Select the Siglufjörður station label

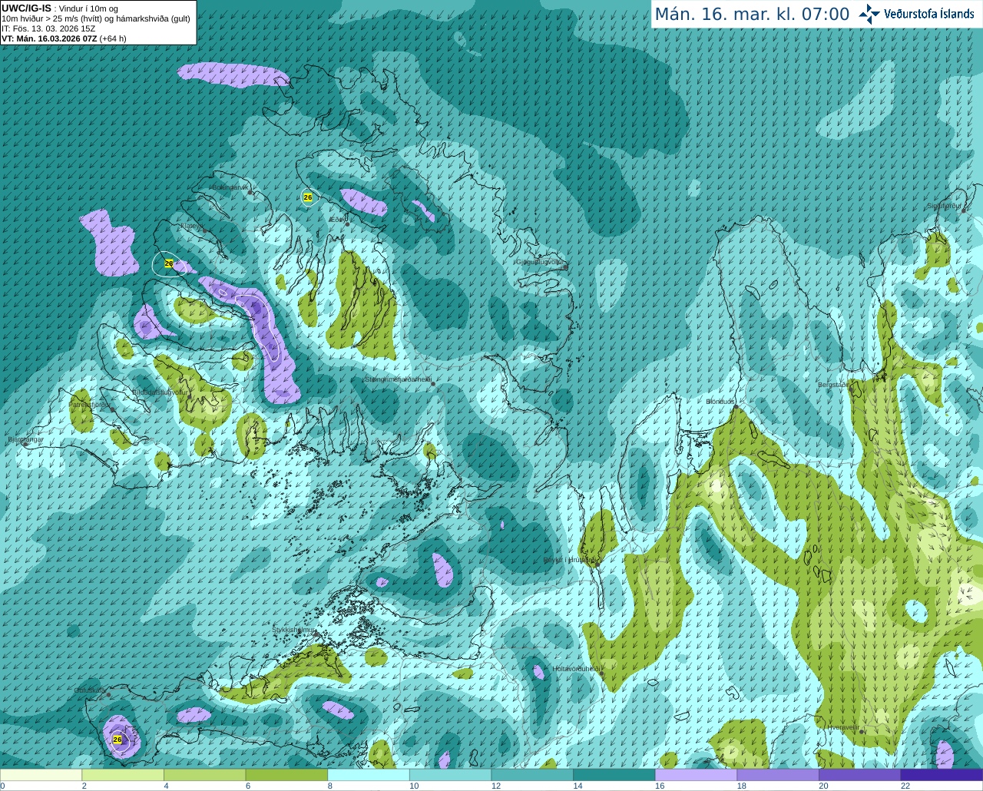pos(945,206)
